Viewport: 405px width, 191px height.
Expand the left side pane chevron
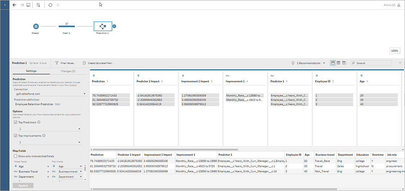tap(5, 5)
